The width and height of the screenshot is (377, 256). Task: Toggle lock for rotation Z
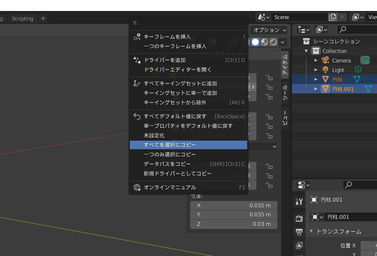[x=269, y=136]
